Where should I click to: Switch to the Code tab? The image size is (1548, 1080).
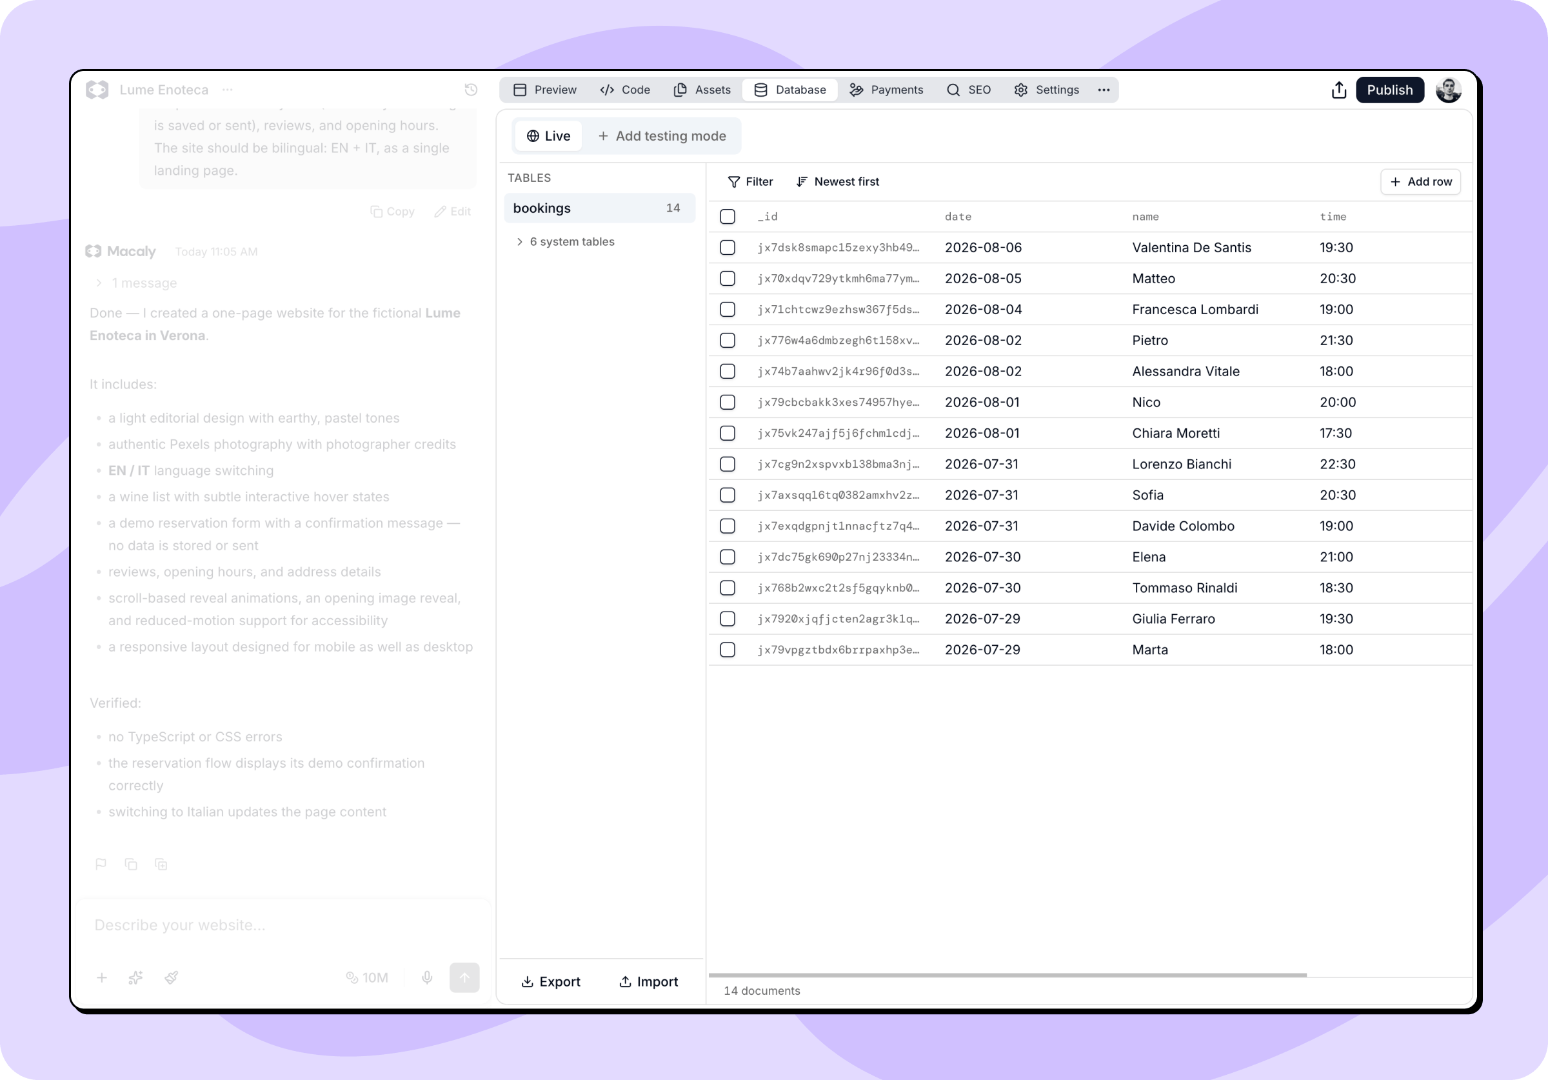tap(625, 90)
